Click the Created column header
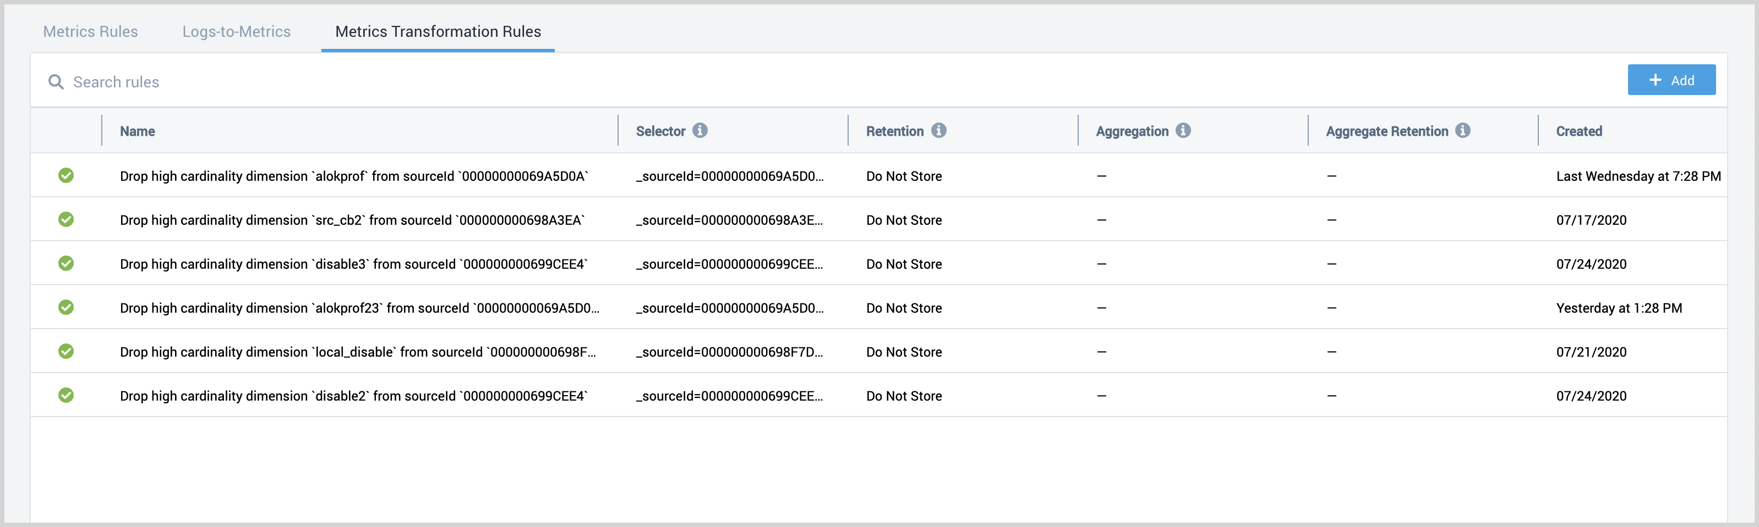The height and width of the screenshot is (527, 1759). [1578, 131]
